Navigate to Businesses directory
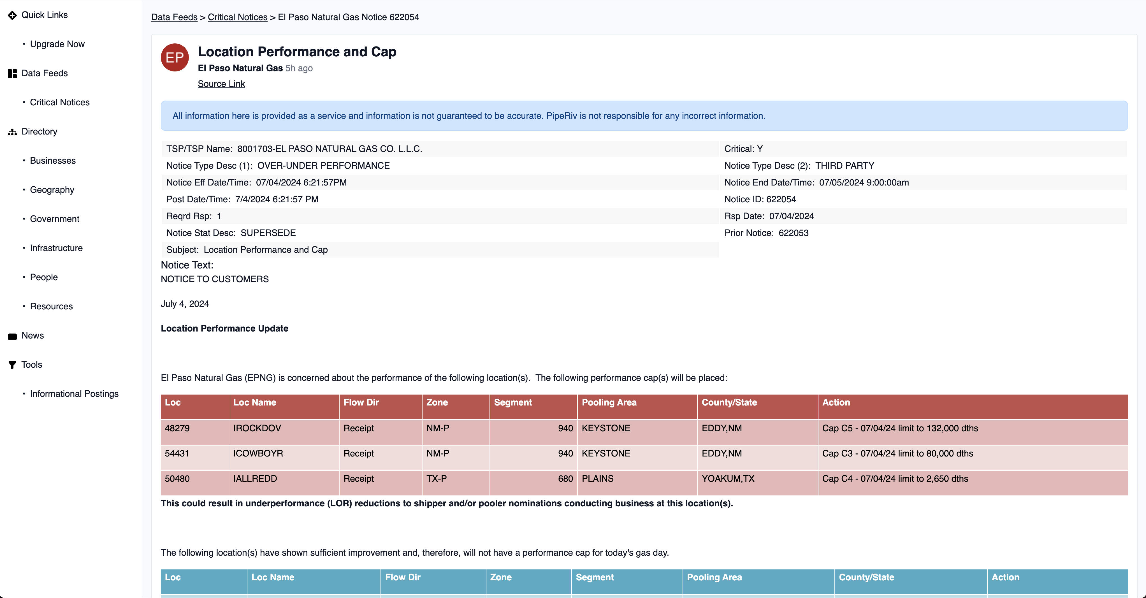The image size is (1146, 598). click(x=52, y=161)
